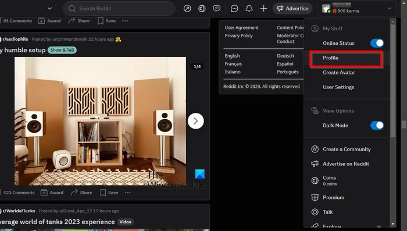Viewport: 407px width, 231px height.
Task: Open the Coins icon in header
Action: point(202,9)
